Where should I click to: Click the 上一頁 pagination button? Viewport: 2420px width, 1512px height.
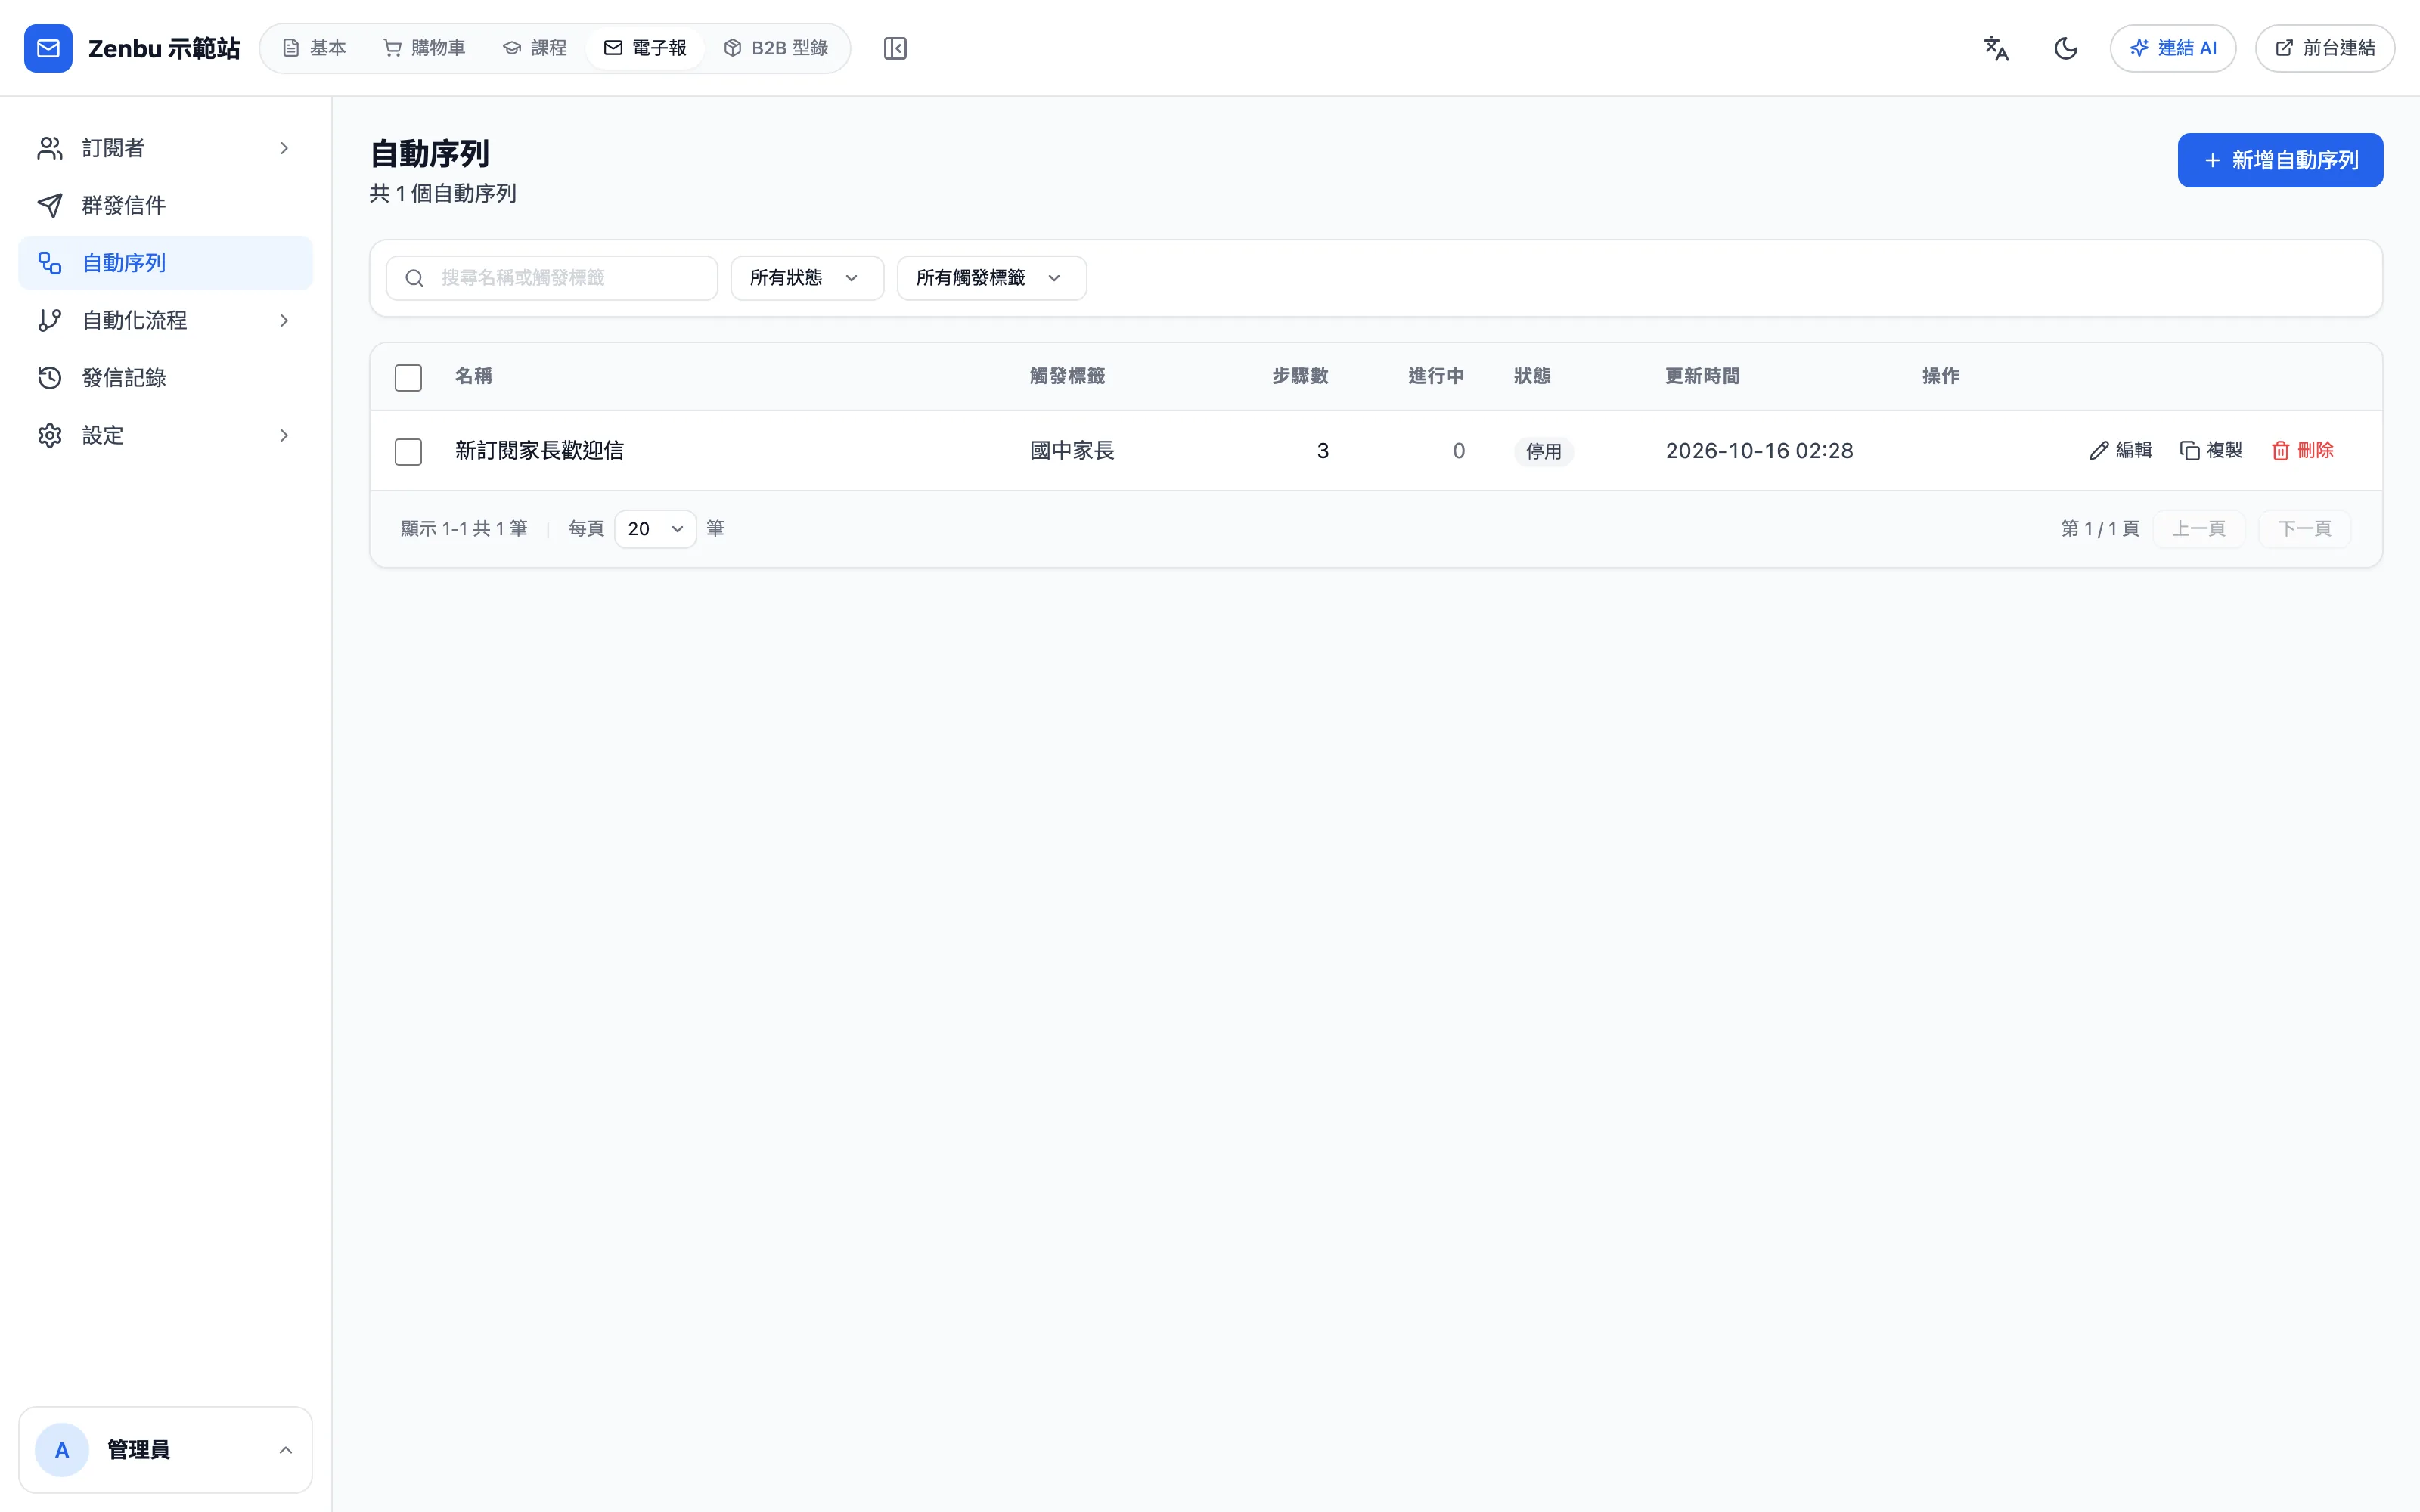[x=2198, y=529]
